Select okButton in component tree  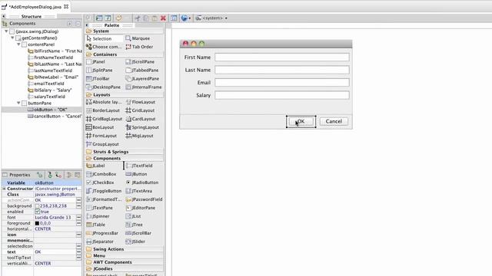coord(48,110)
